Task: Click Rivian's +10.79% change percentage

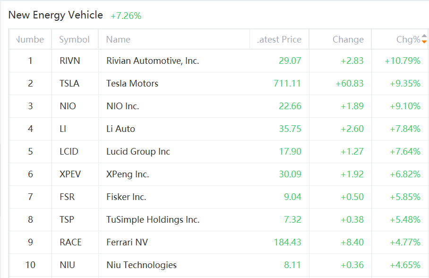Action: [402, 61]
